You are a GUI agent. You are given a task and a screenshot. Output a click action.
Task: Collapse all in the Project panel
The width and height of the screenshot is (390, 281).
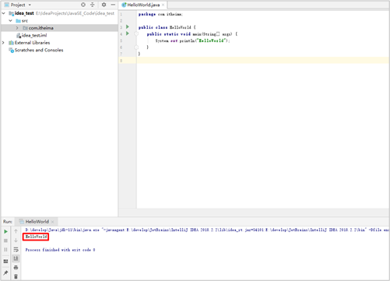(93, 5)
